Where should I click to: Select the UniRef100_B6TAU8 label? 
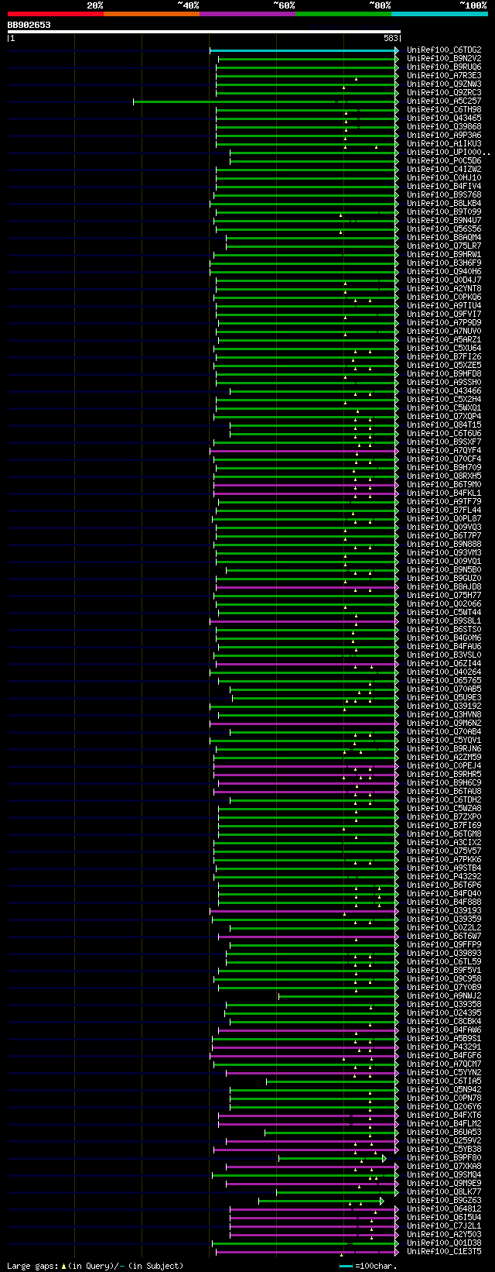point(444,791)
